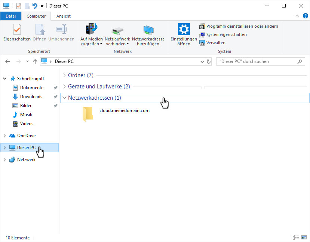Screen dimensions: 310x242
Task: Click the greyed Öffnen ribbon icon
Action: click(x=40, y=32)
